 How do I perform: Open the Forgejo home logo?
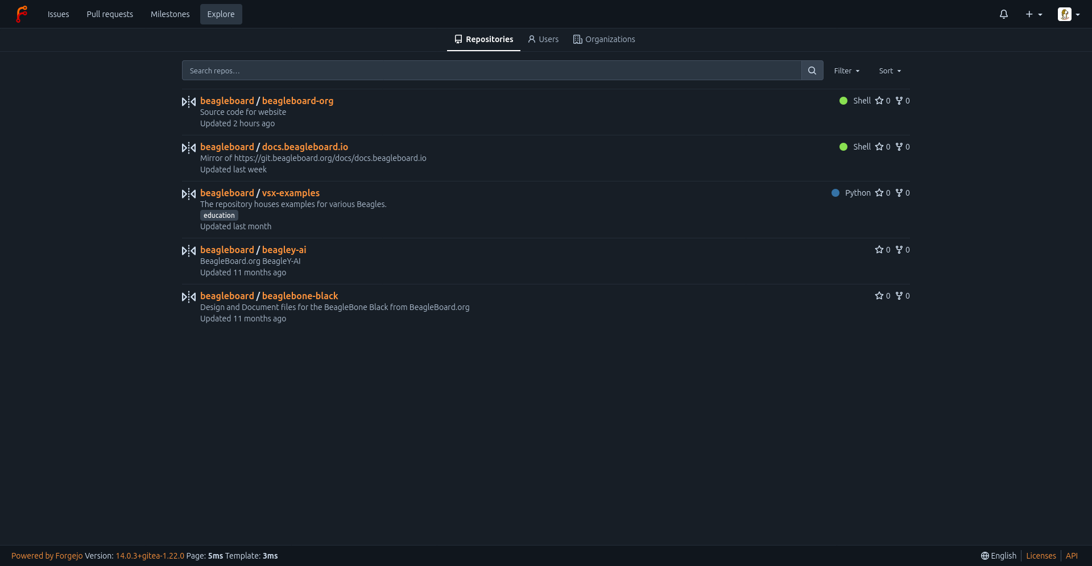pyautogui.click(x=22, y=14)
